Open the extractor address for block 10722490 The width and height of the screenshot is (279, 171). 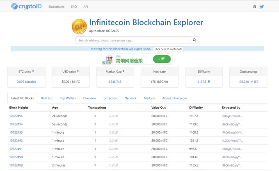pos(231,157)
